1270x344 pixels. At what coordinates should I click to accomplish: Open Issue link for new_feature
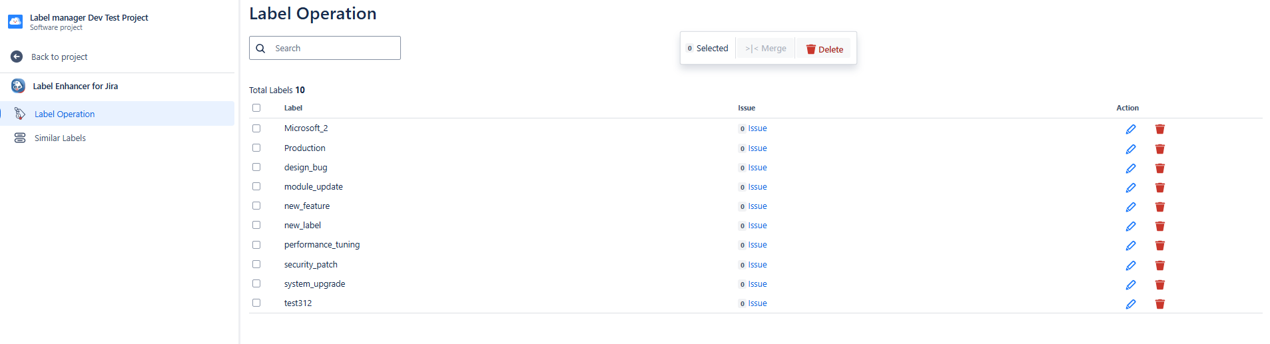coord(757,206)
